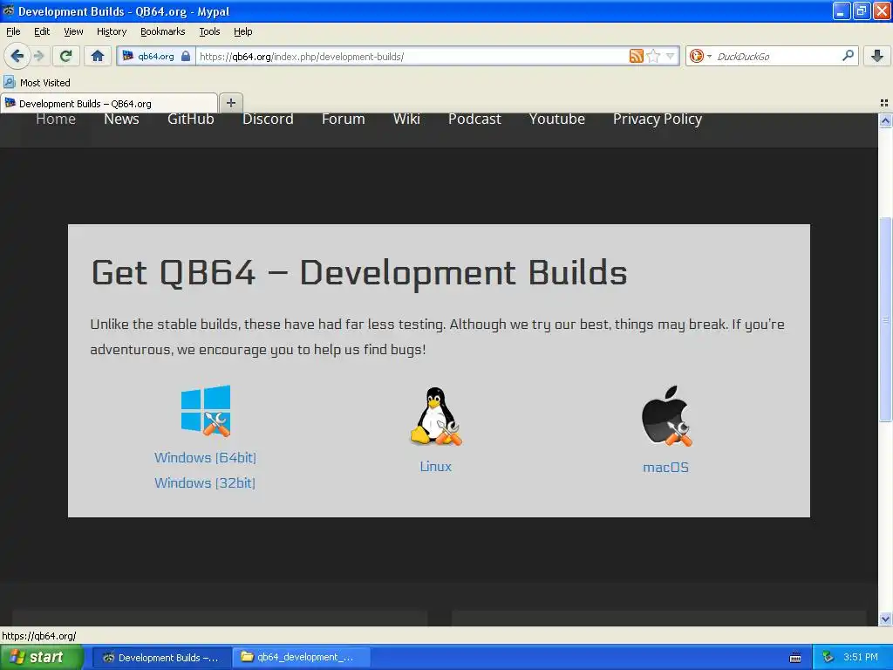Open a new tab with plus button

point(230,103)
